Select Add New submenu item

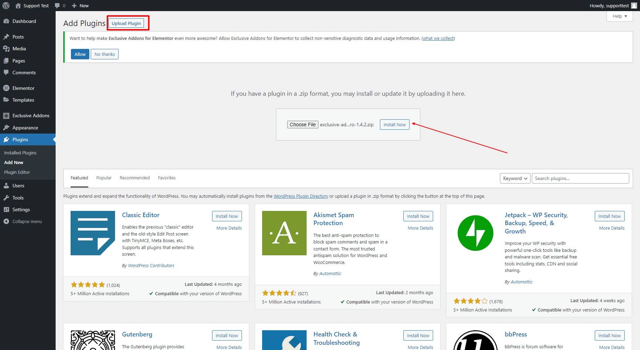pos(14,162)
